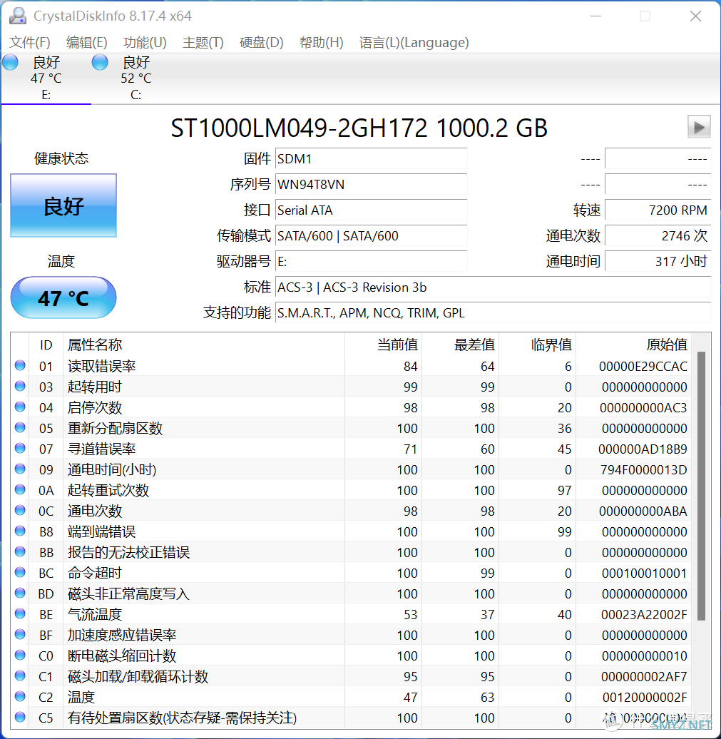Open the 硬盘(D) menu
Viewport: 721px width, 739px height.
(262, 42)
